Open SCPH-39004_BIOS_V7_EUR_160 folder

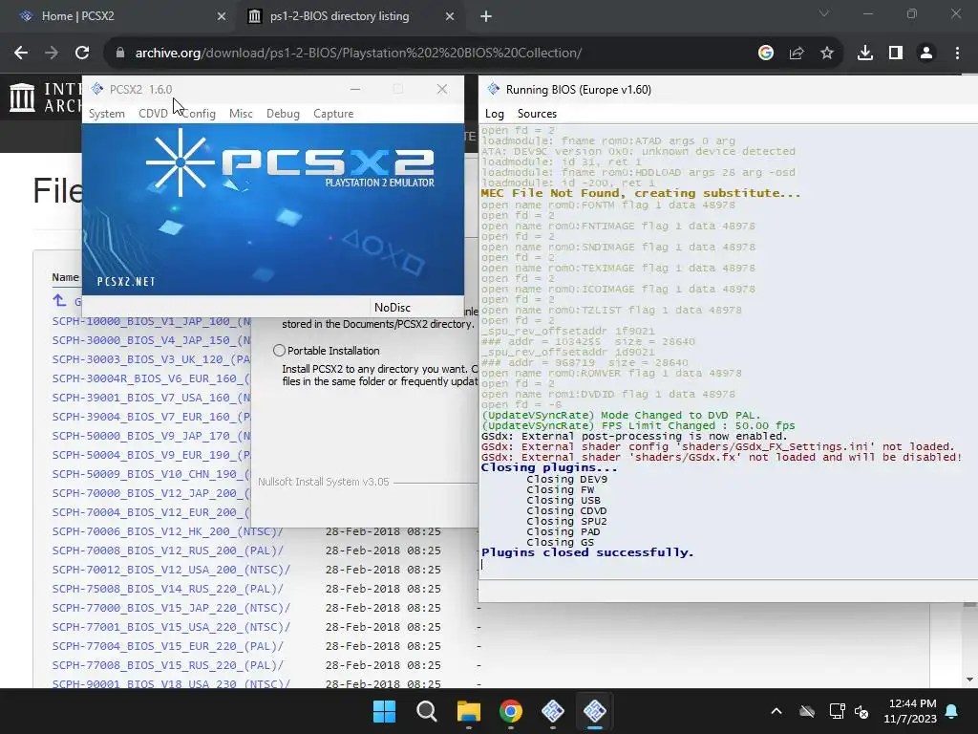point(151,417)
